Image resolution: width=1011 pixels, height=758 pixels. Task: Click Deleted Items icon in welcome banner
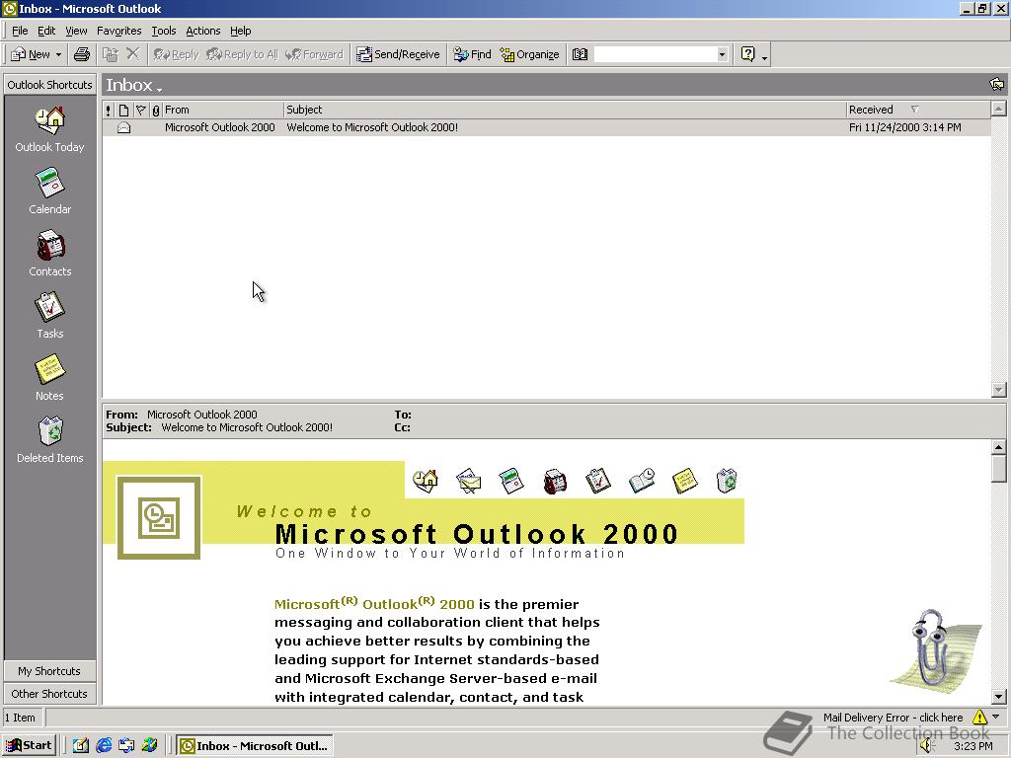coord(727,481)
